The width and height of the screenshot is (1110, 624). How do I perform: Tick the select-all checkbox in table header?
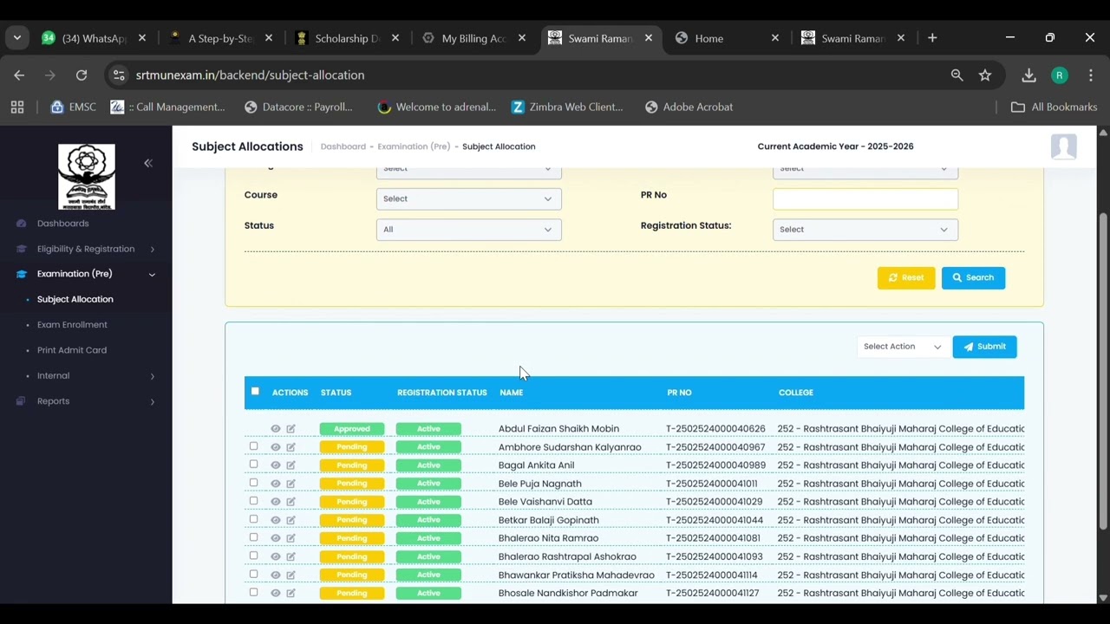click(255, 391)
